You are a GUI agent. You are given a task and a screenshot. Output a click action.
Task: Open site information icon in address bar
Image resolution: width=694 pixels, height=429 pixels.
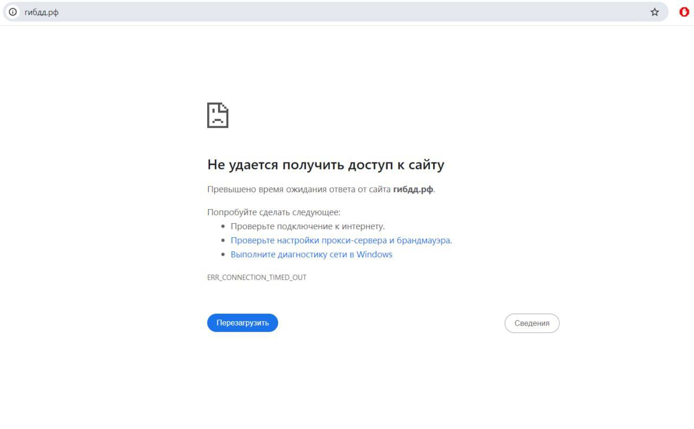click(13, 12)
